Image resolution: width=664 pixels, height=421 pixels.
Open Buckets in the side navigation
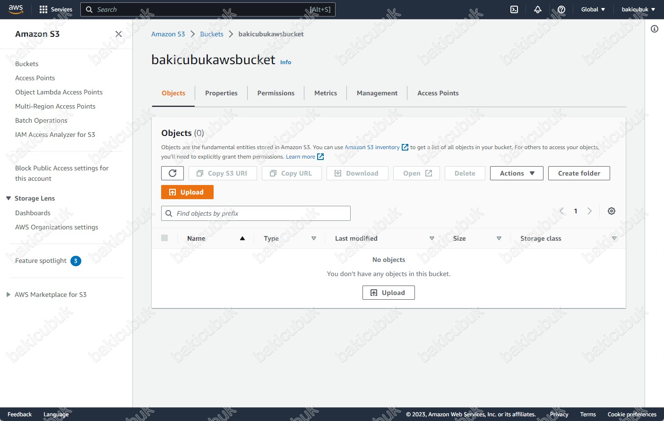(27, 64)
